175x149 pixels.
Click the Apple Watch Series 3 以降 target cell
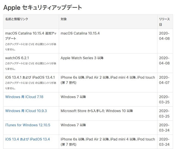(x=82, y=58)
